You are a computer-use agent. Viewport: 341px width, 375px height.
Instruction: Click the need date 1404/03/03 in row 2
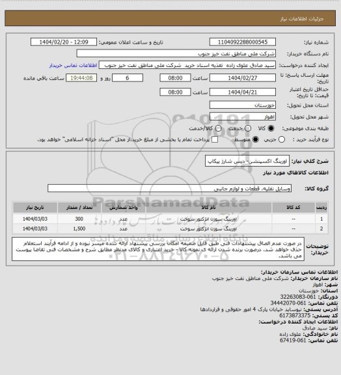pyautogui.click(x=35, y=229)
